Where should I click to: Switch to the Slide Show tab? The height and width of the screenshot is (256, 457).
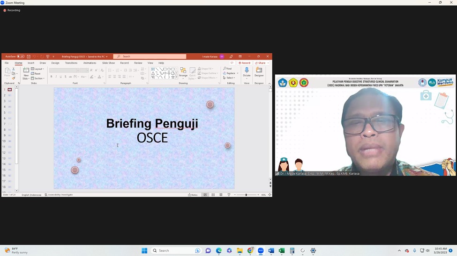pos(108,63)
